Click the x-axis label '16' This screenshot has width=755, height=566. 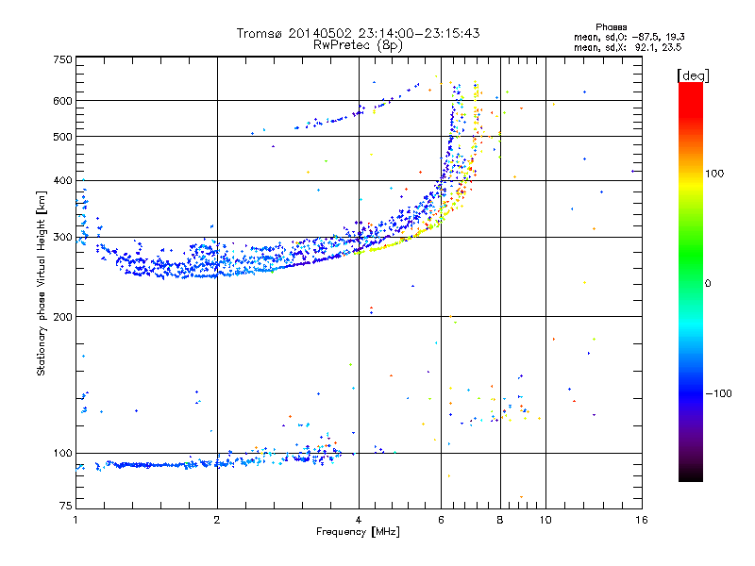tap(642, 520)
